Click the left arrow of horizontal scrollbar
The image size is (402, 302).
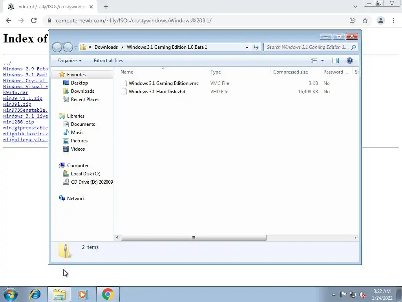pos(117,238)
